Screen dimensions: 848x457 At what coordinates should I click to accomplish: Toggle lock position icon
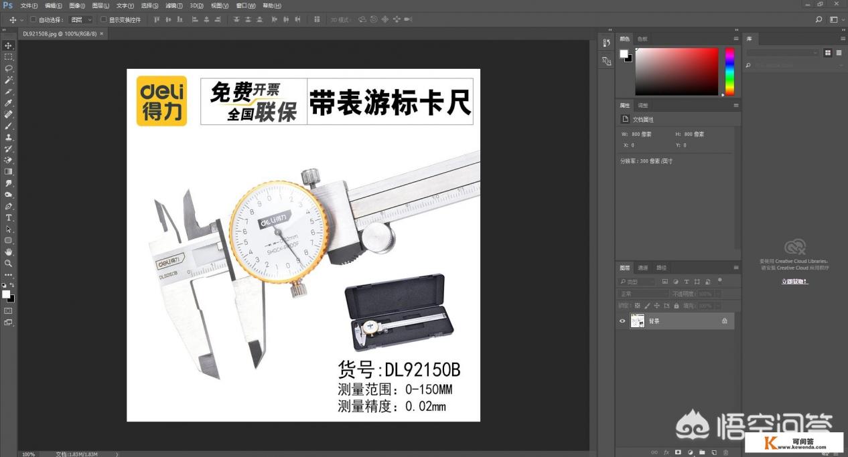656,305
